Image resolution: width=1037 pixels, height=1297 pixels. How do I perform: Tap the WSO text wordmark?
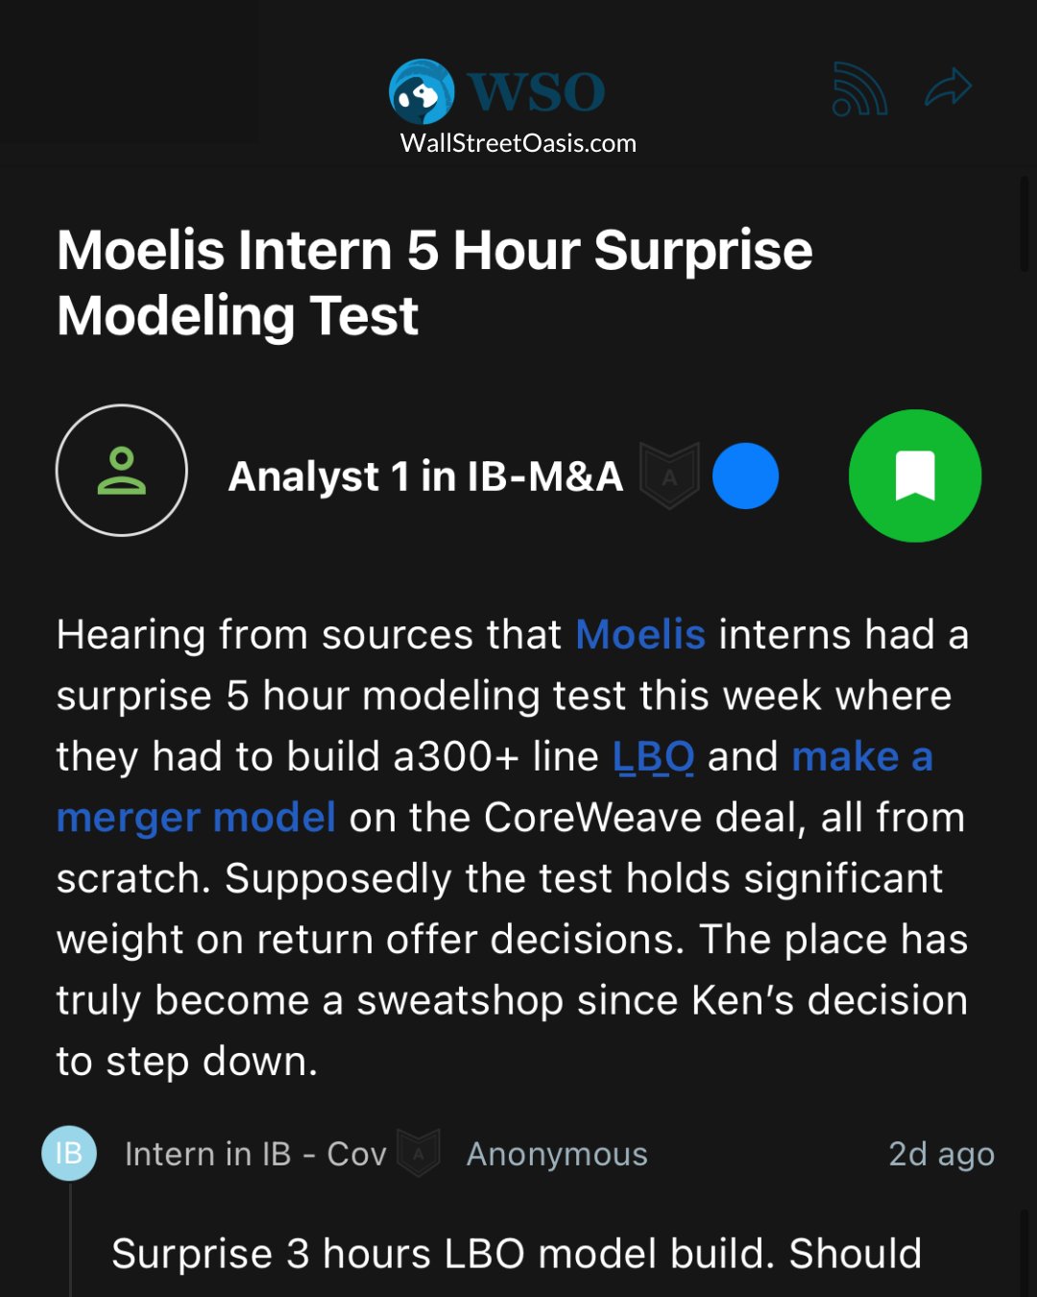pyautogui.click(x=537, y=92)
